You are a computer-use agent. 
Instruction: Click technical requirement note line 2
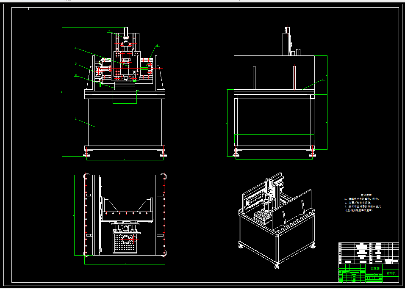(358, 203)
